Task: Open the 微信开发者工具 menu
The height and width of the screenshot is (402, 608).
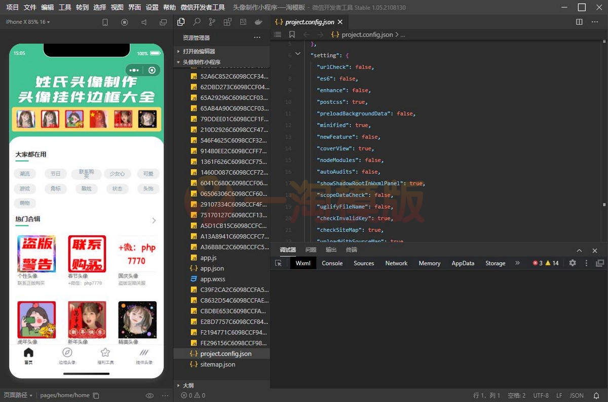Action: (203, 8)
